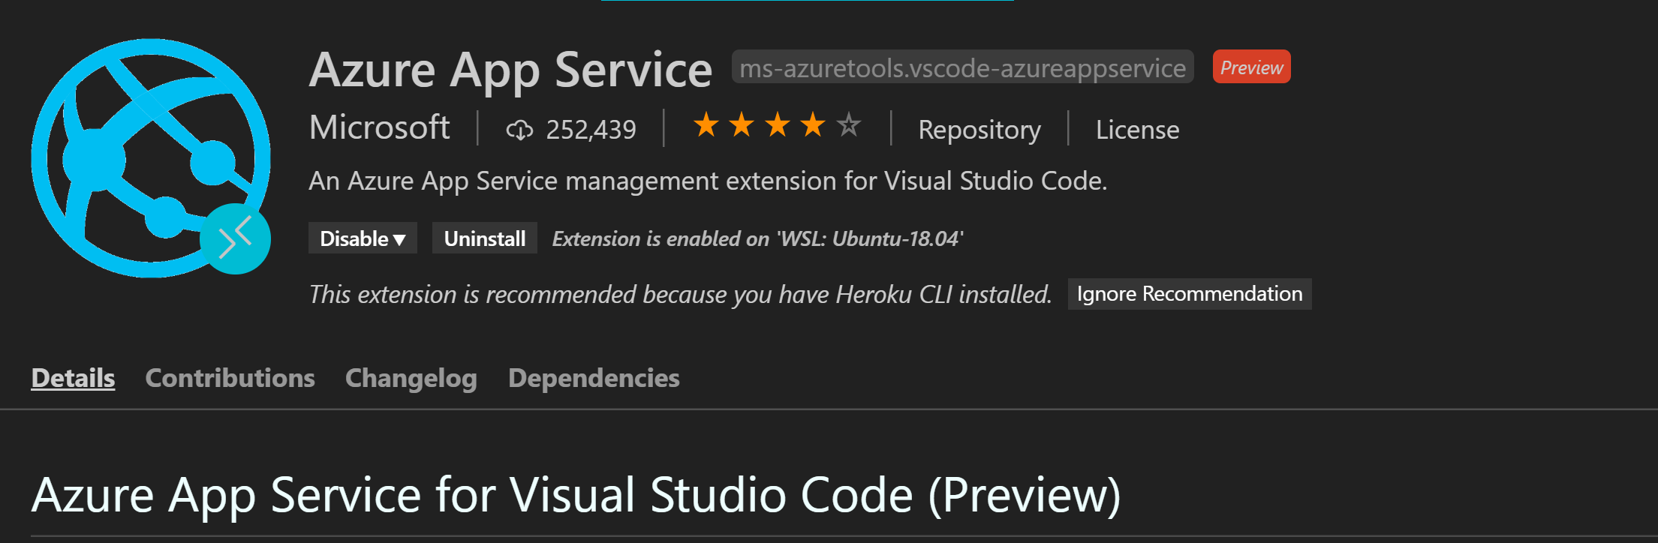Open the License link
Screen dimensions: 1658x543
tap(1137, 130)
